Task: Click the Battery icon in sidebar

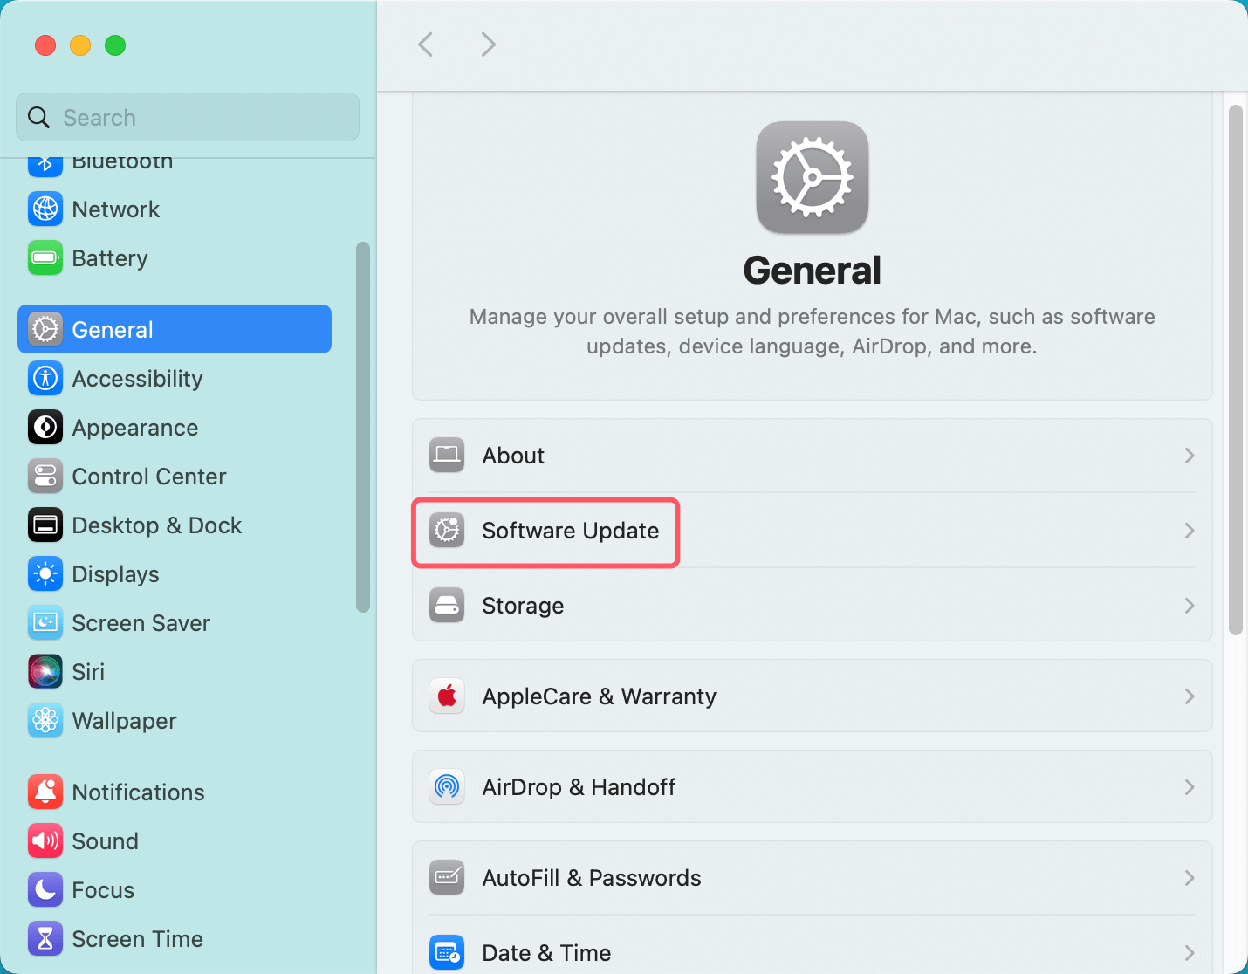Action: 45,258
